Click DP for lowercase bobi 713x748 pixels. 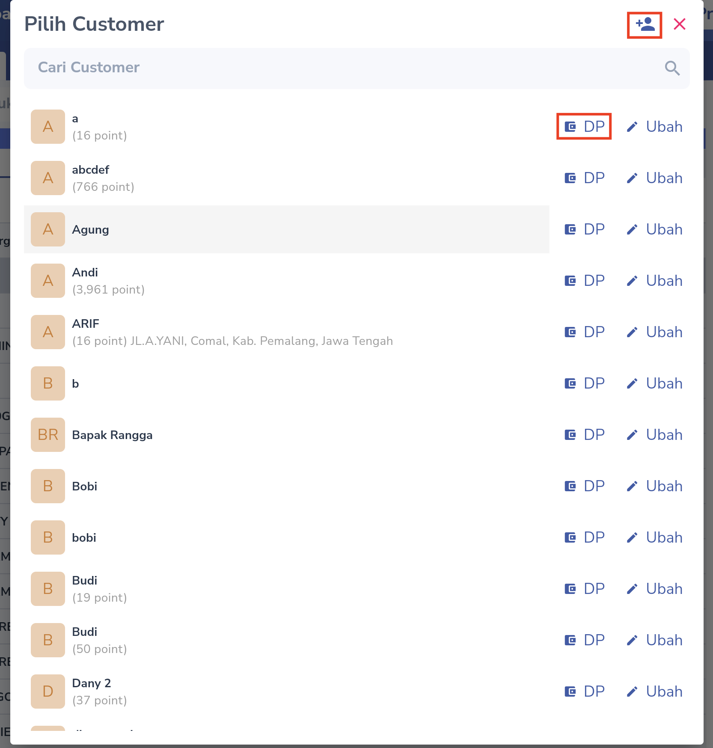(x=584, y=537)
